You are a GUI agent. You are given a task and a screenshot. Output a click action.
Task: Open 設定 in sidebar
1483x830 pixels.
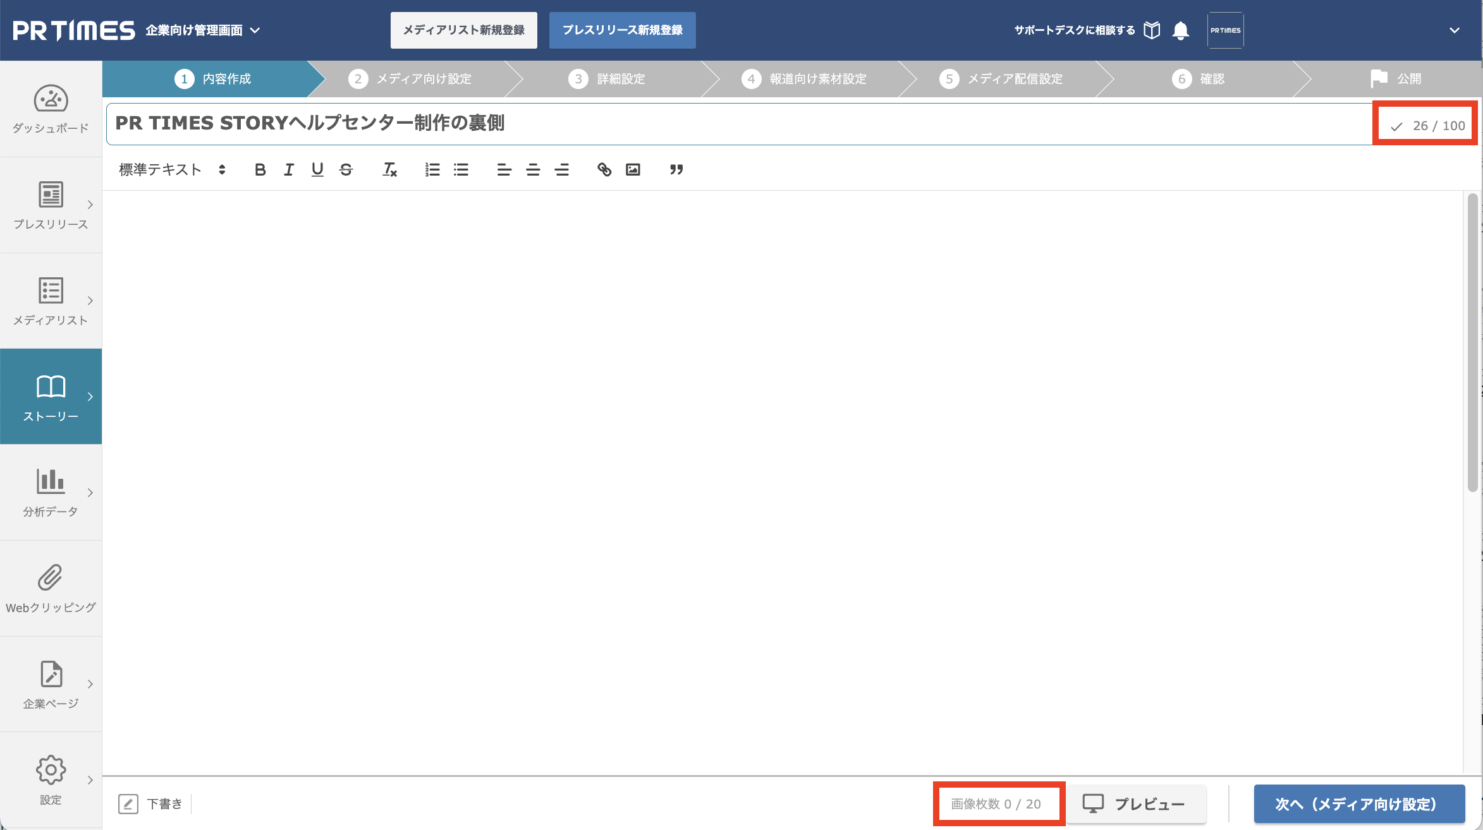pos(51,780)
